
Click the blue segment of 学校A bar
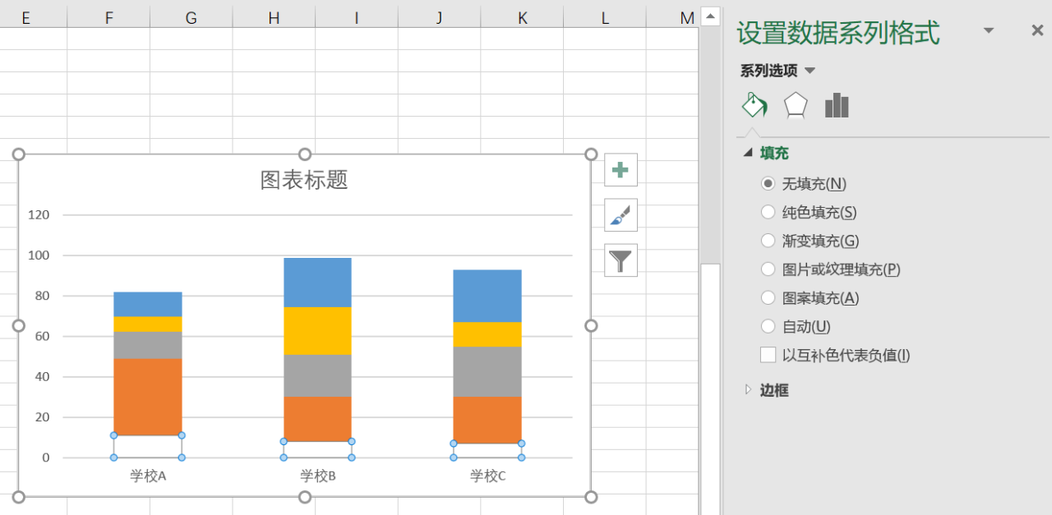click(148, 304)
